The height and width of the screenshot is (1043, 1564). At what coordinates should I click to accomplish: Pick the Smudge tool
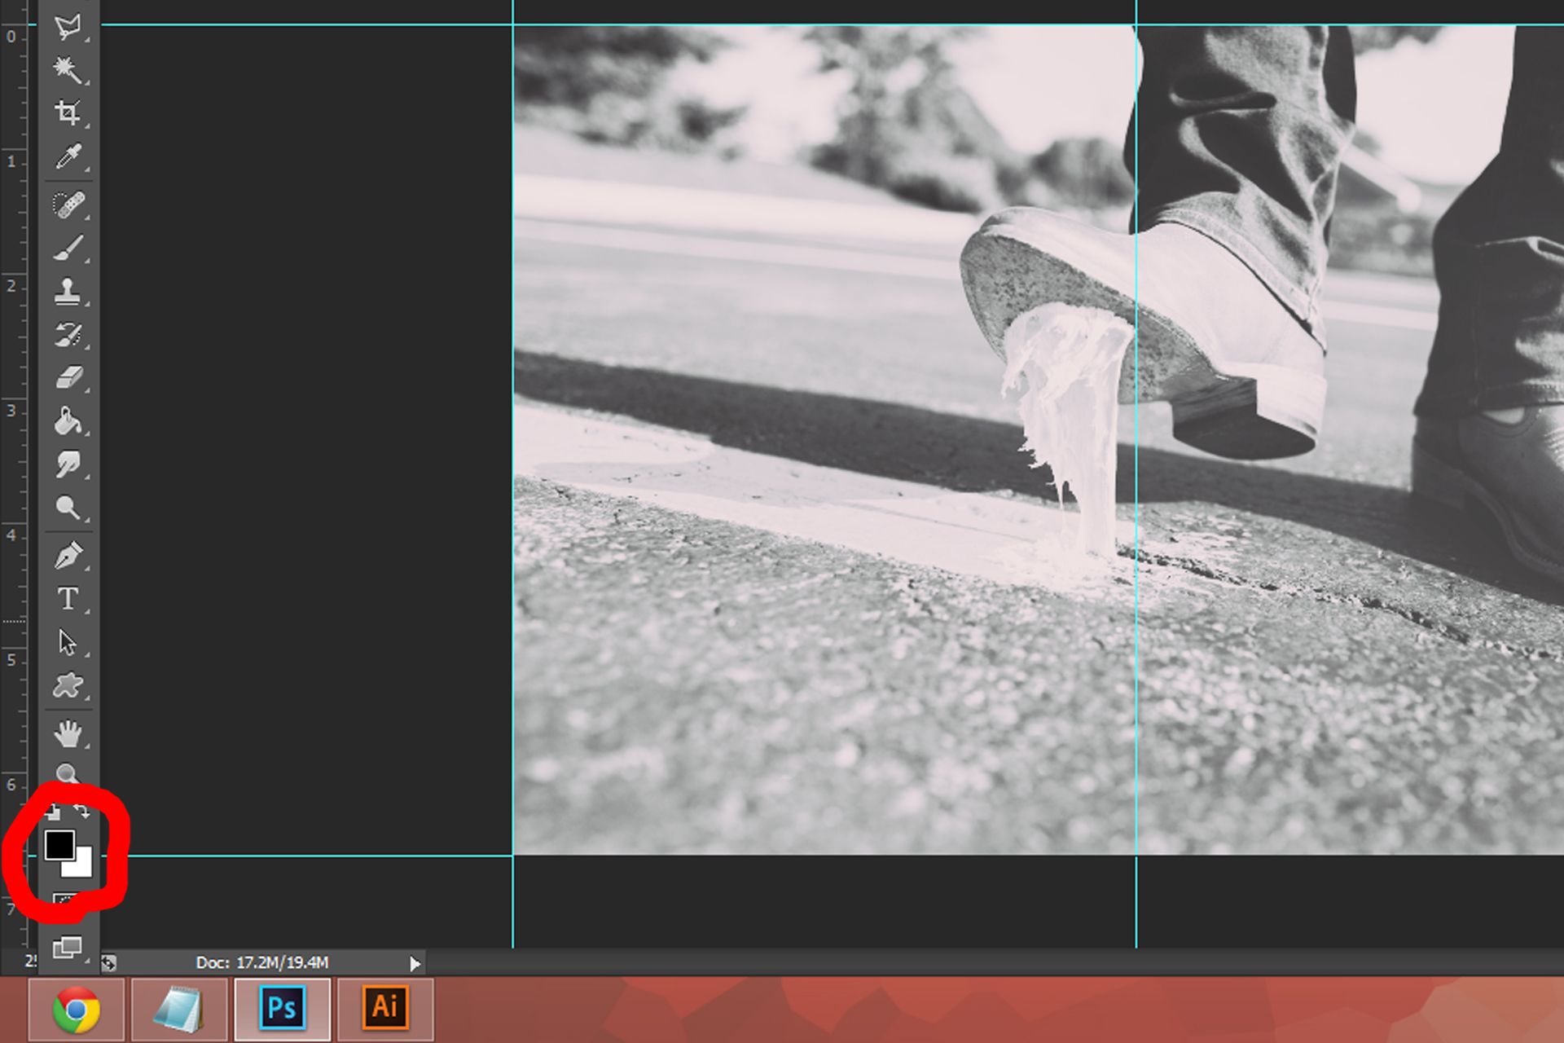tap(68, 464)
